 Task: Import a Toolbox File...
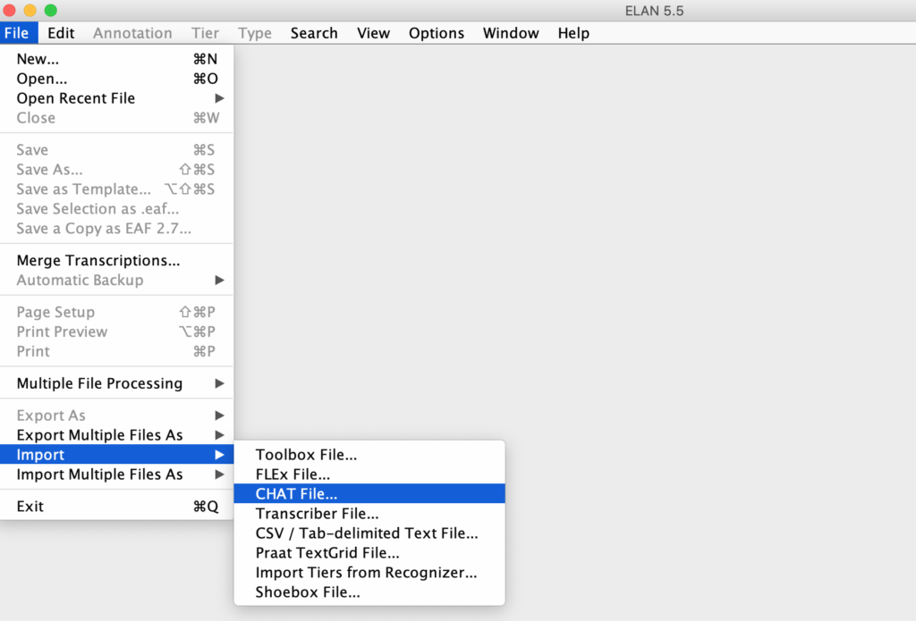click(369, 455)
